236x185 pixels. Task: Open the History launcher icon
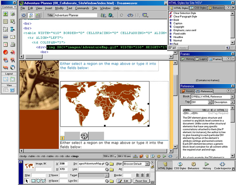(207, 165)
